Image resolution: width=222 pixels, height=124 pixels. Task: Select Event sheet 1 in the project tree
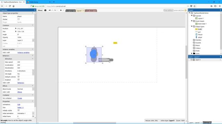click(x=202, y=24)
